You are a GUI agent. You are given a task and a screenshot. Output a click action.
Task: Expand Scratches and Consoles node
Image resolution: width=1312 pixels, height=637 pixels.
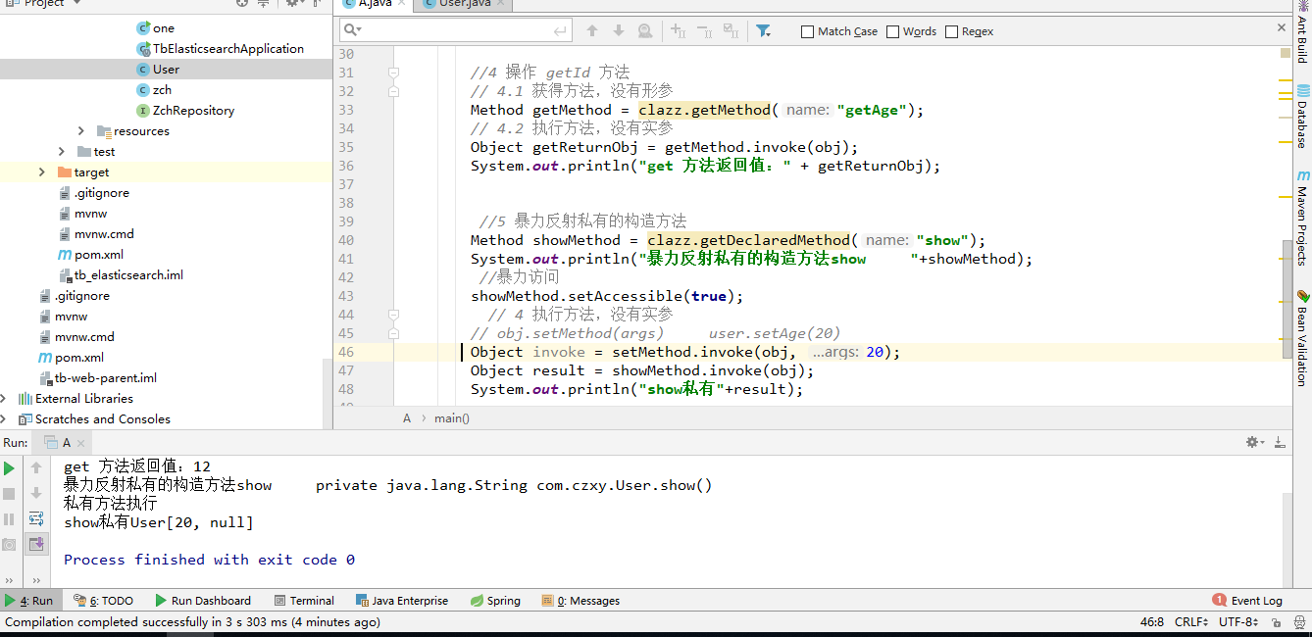click(4, 419)
